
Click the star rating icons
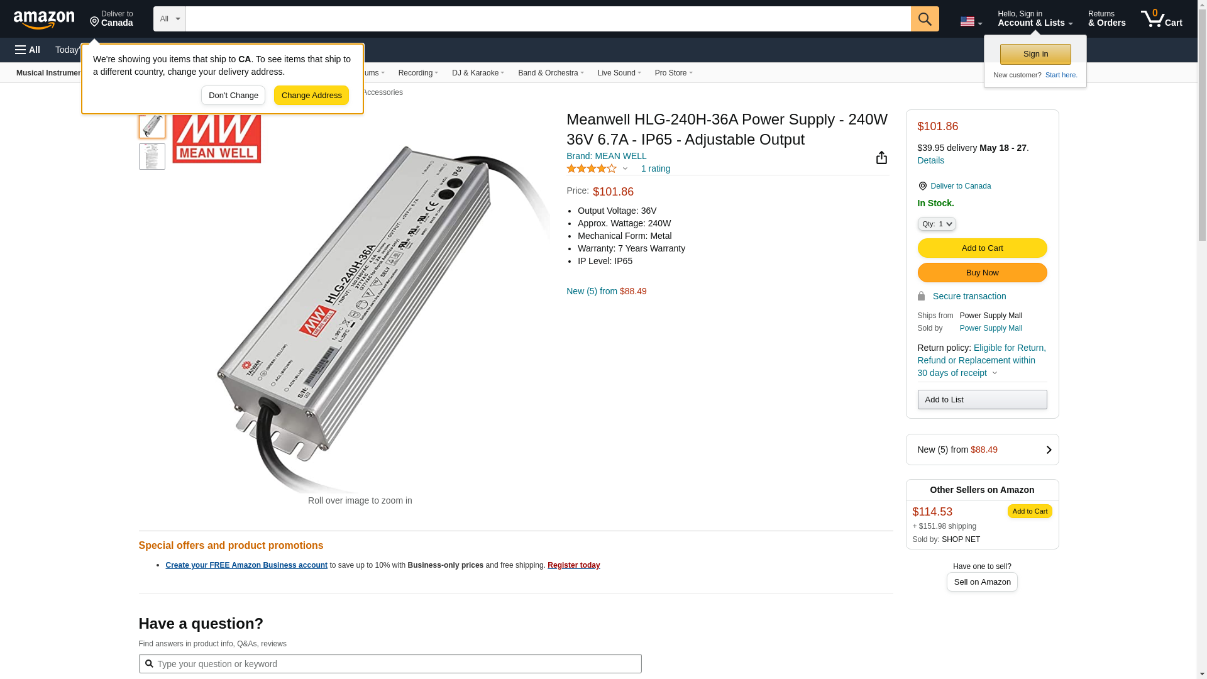tap(592, 168)
